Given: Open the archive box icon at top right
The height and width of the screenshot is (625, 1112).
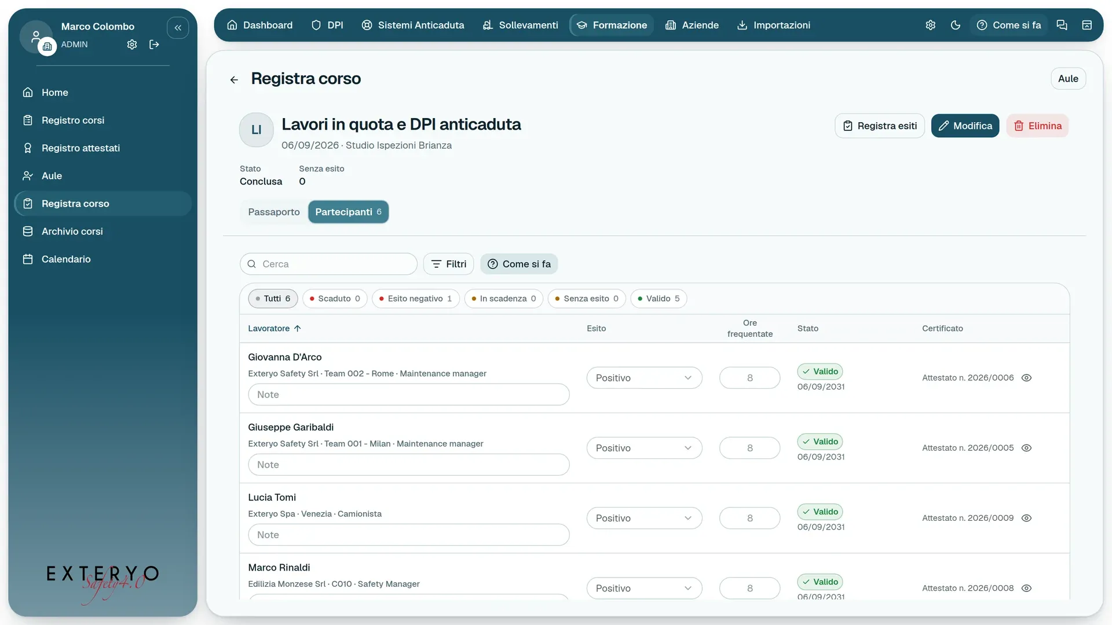Looking at the screenshot, I should point(1087,25).
